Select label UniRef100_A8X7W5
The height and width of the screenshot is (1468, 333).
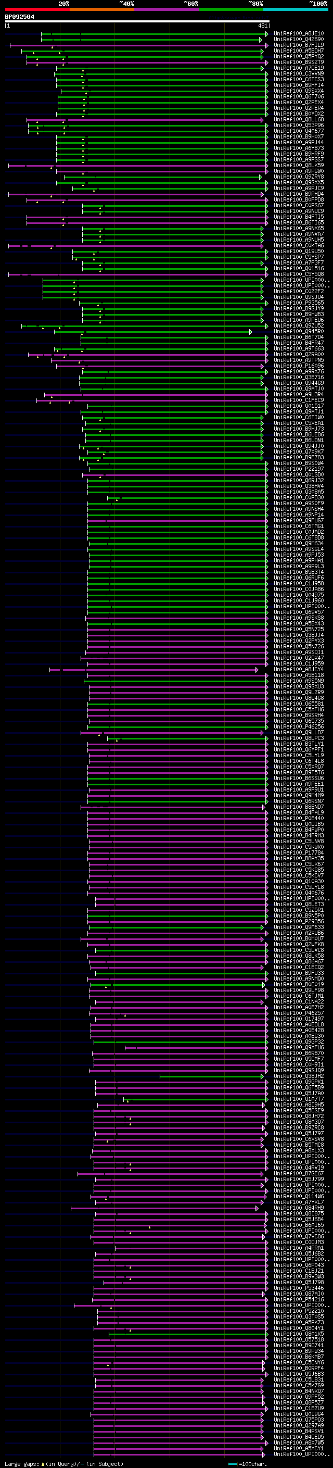tap(298, 1443)
